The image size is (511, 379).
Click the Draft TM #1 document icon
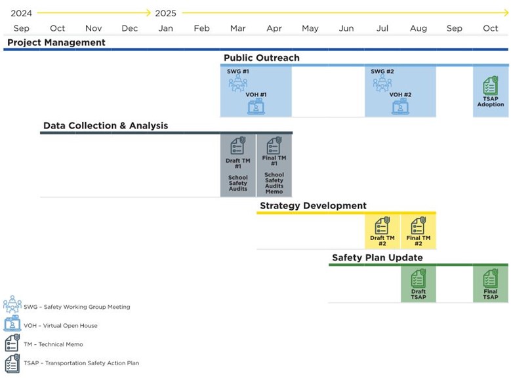(x=238, y=146)
